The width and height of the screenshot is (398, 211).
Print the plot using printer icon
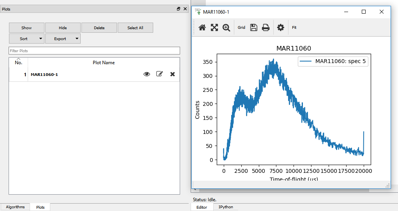coord(265,28)
